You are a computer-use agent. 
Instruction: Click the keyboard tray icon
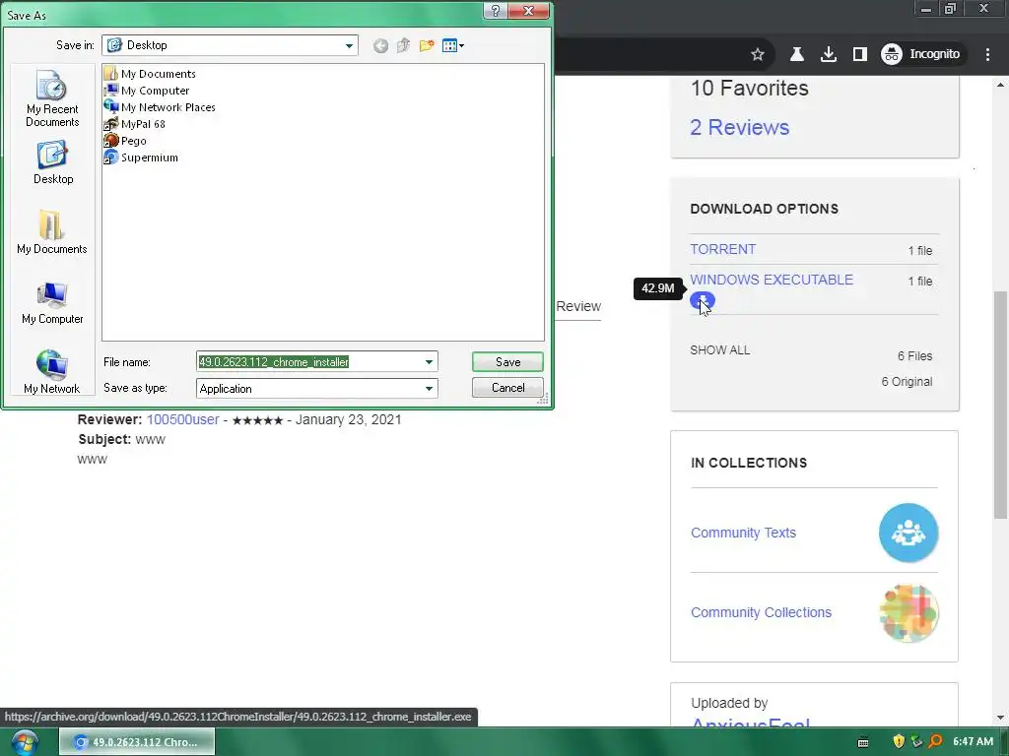(x=863, y=742)
